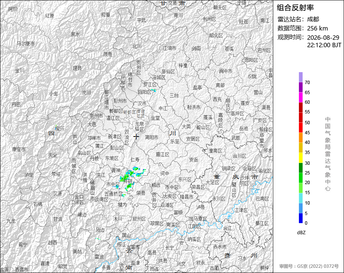Click the small cyan echo near 马边
The image size is (344, 273).
98,239
